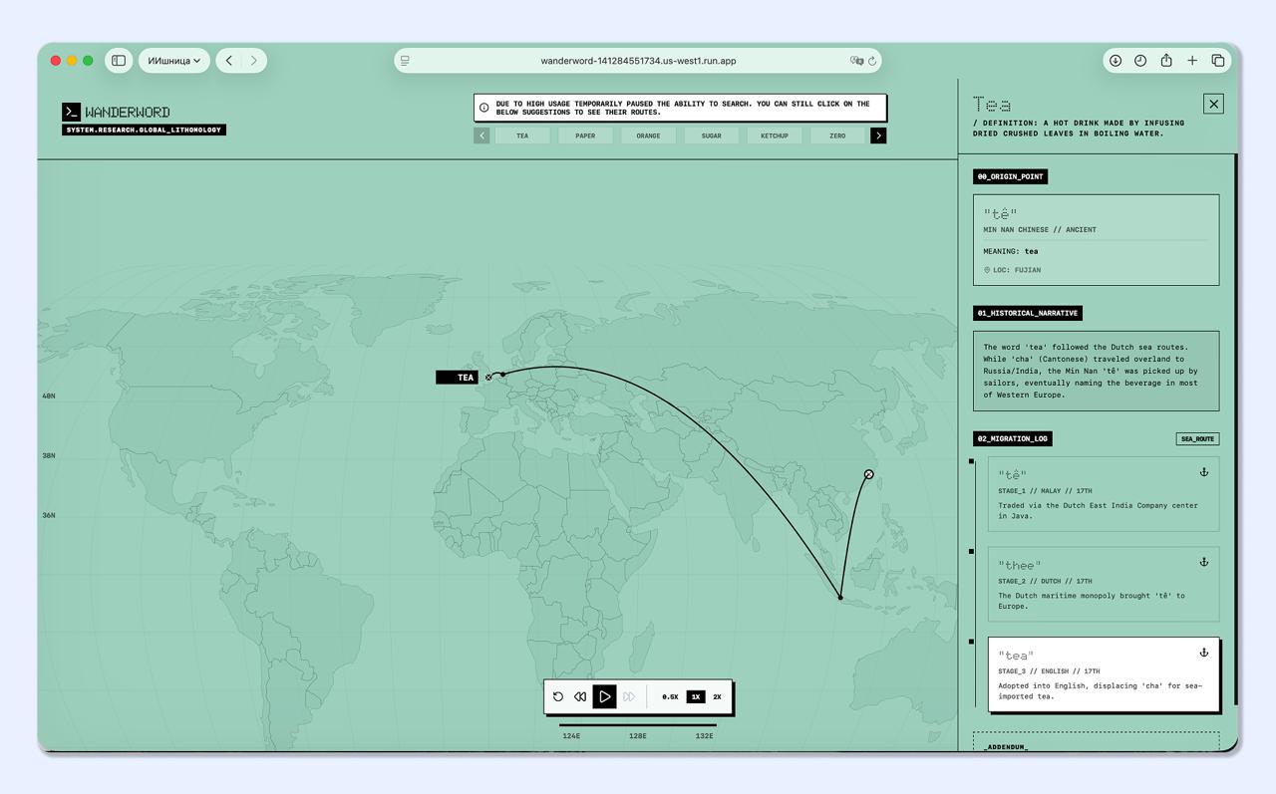Click the SYSTEM.RESEARCH.GLOBAL_LITHONOLOGY tagline
The height and width of the screenshot is (794, 1276).
[144, 130]
